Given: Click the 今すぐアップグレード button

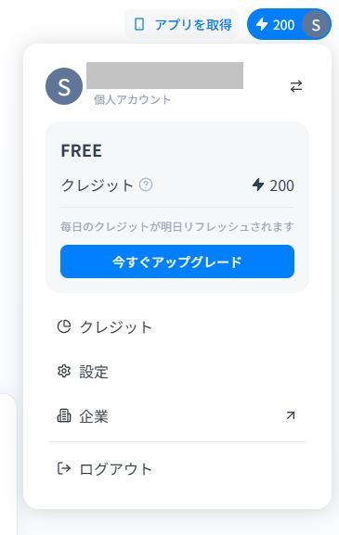Looking at the screenshot, I should [x=177, y=261].
